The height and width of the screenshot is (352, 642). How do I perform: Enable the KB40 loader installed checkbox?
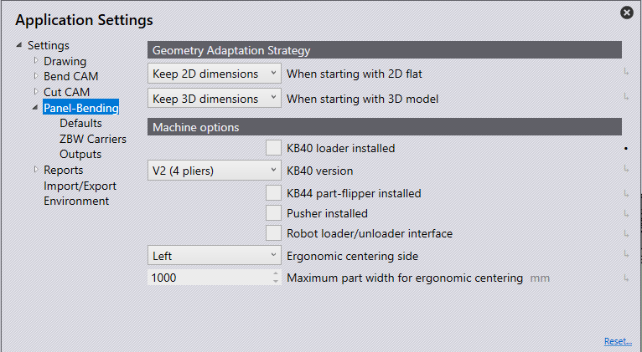coord(273,148)
